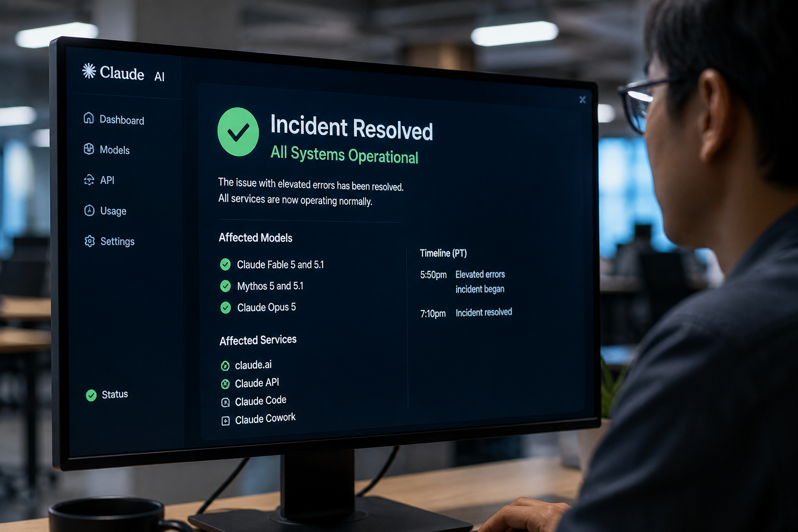Open Settings from the sidebar
The image size is (798, 532).
coord(110,241)
